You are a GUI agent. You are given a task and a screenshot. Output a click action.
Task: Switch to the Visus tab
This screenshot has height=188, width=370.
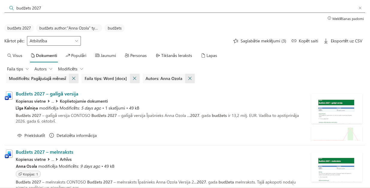click(15, 56)
